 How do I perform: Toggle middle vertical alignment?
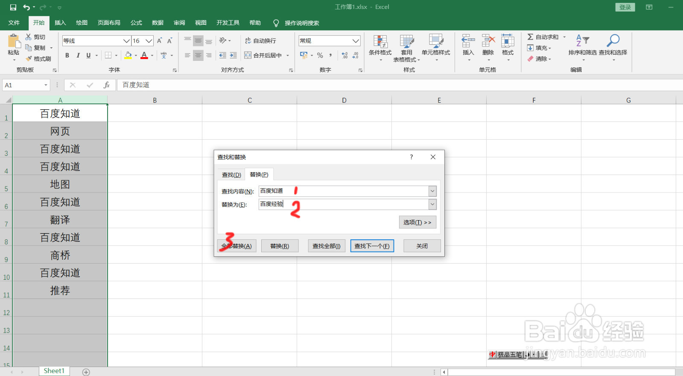(198, 41)
